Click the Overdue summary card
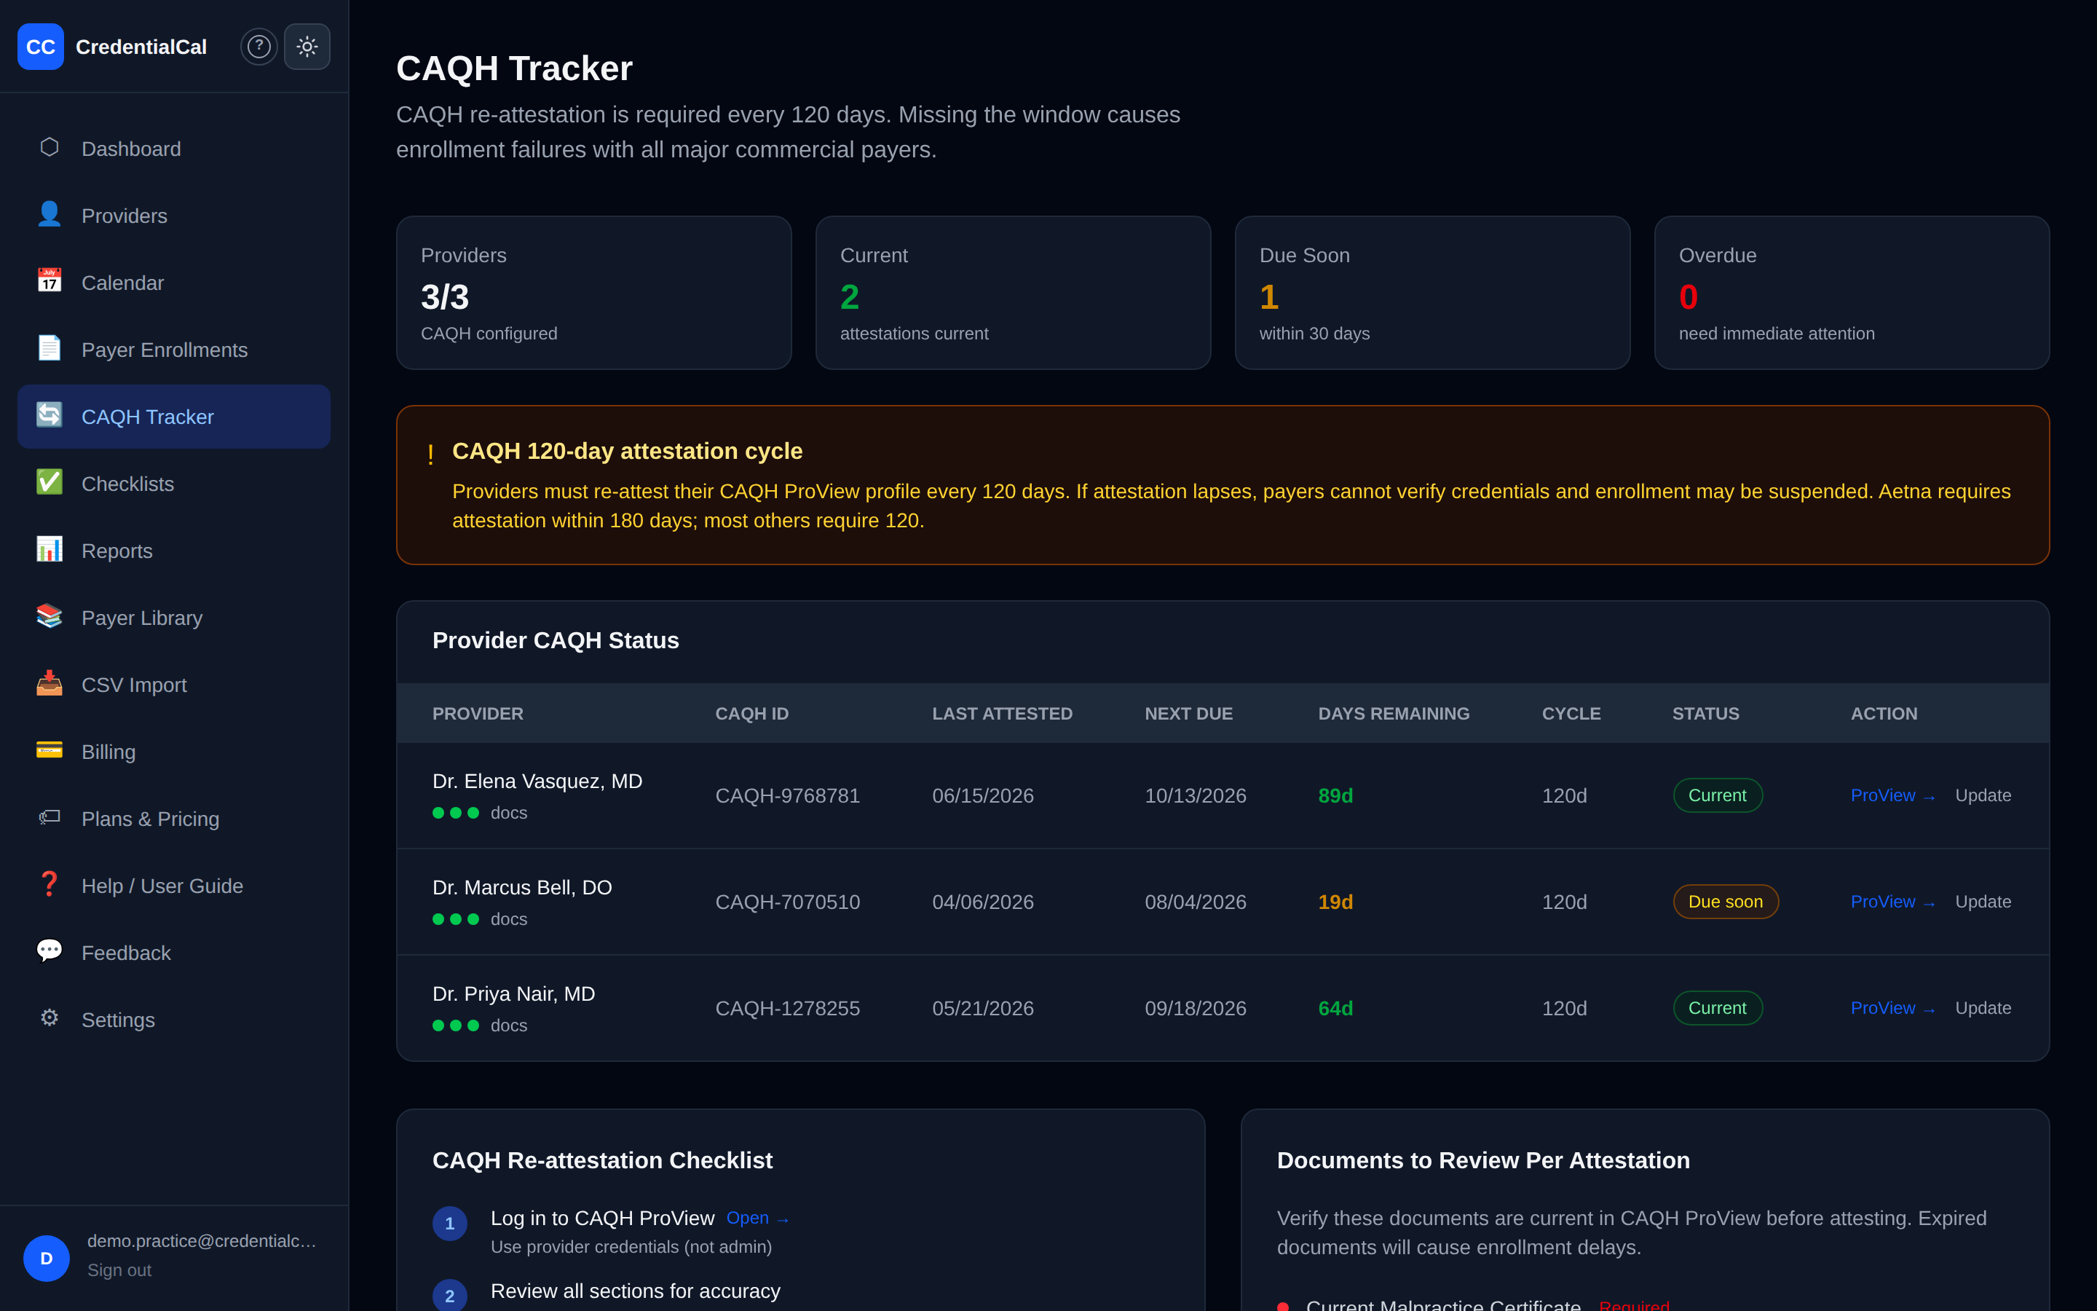2097x1311 pixels. click(1852, 293)
